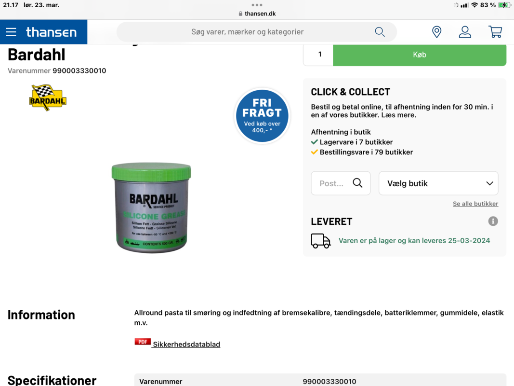Click the thansen logo
The height and width of the screenshot is (386, 514).
coord(51,32)
